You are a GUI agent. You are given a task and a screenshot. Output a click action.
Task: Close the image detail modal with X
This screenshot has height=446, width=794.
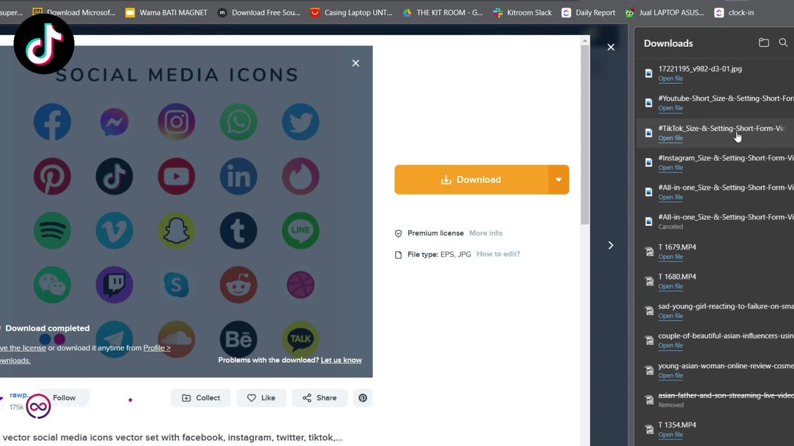click(611, 47)
